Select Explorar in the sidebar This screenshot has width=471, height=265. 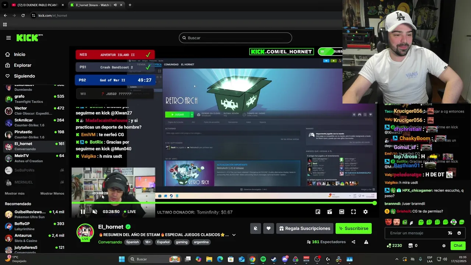22,65
